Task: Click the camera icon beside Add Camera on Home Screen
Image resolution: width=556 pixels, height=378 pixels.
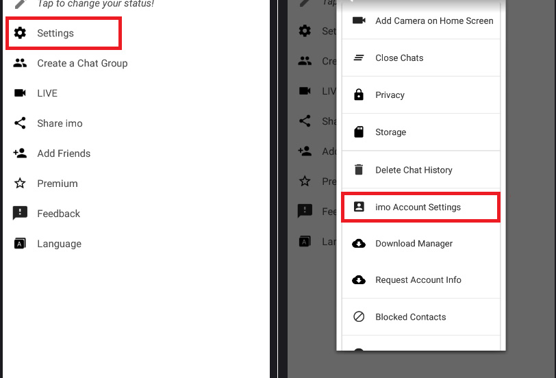Action: tap(359, 21)
